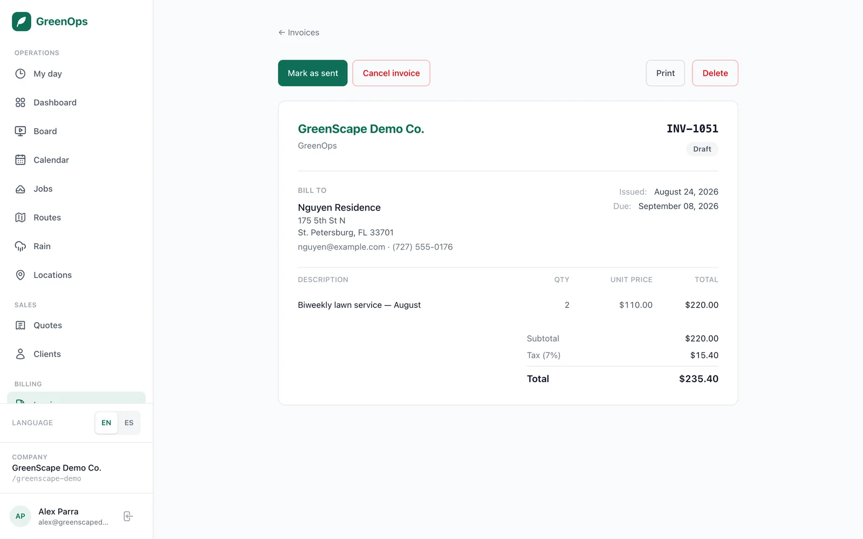Image resolution: width=863 pixels, height=539 pixels.
Task: Open My day clock icon
Action: tap(20, 74)
